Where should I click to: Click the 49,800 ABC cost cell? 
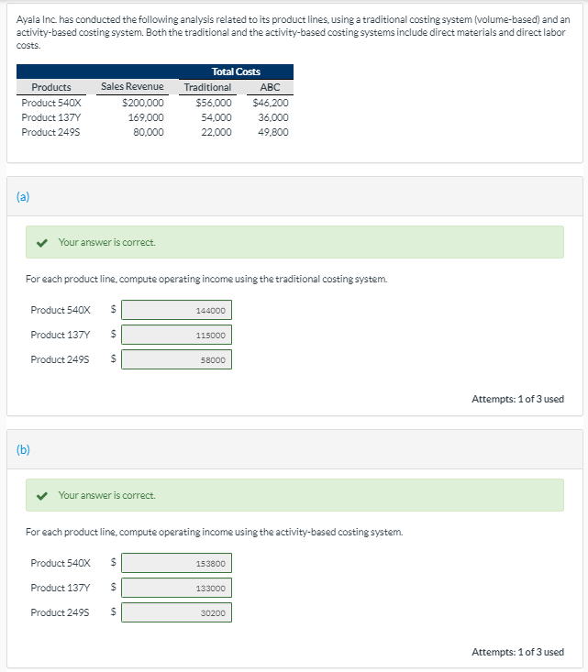273,132
